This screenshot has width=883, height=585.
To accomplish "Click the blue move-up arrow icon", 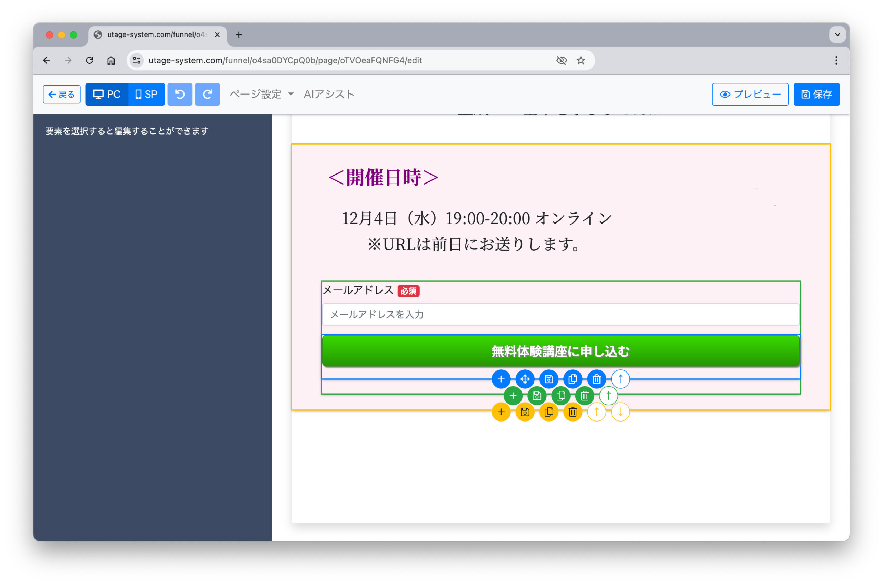I will 621,379.
